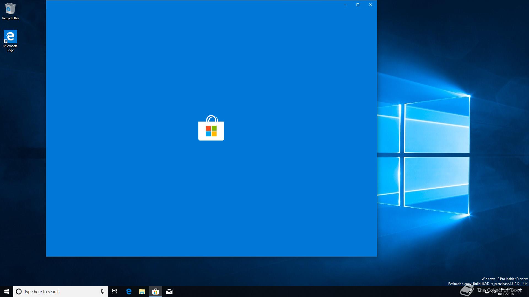529x297 pixels.
Task: Maximize the Microsoft Store window
Action: (358, 5)
